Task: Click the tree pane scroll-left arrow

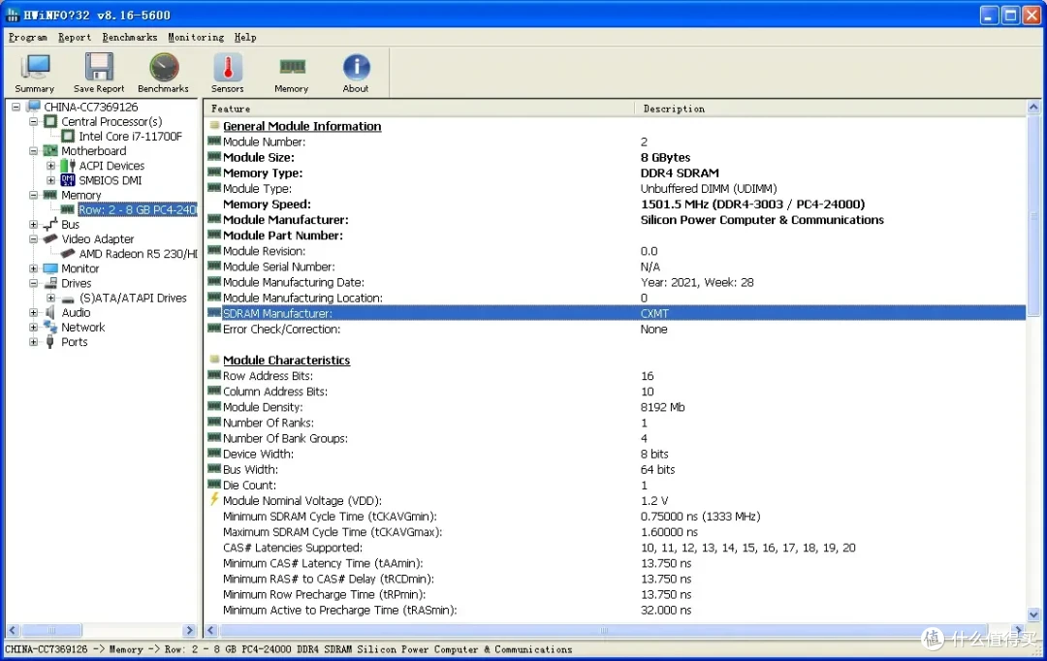Action: 13,630
